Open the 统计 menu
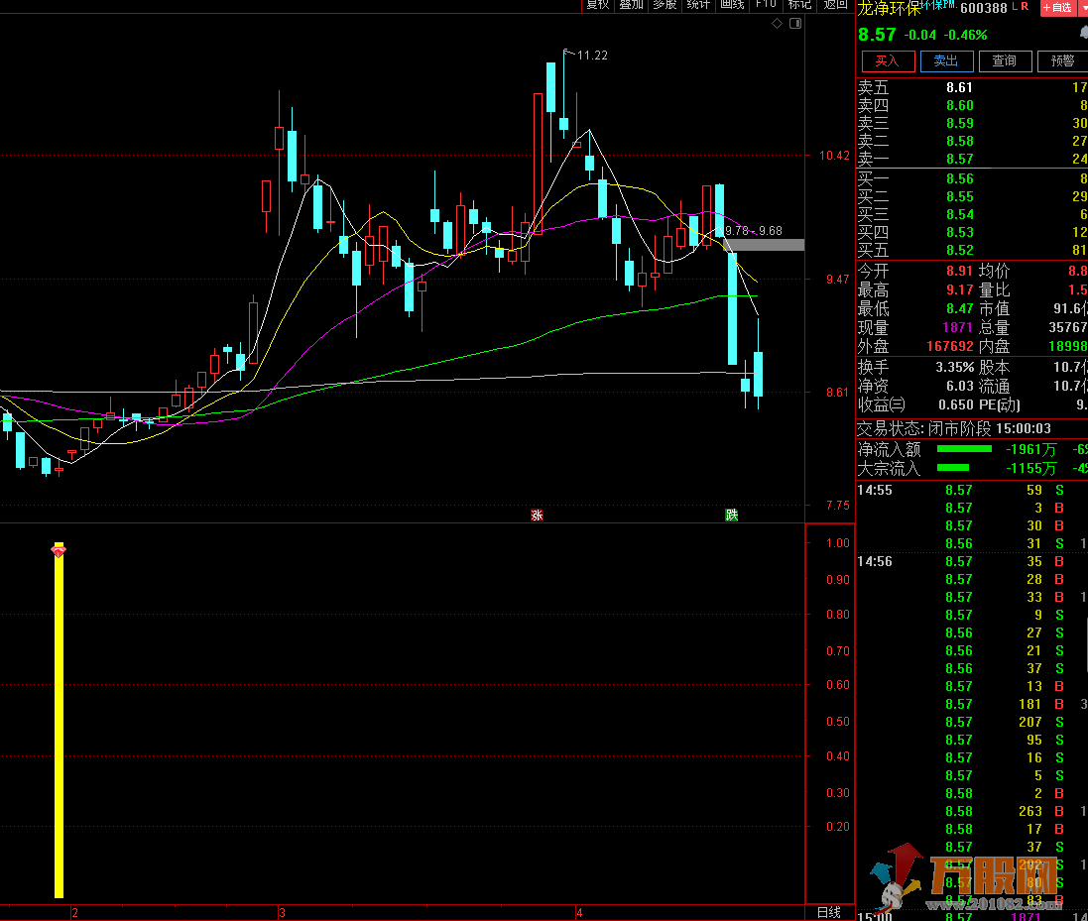 point(698,5)
